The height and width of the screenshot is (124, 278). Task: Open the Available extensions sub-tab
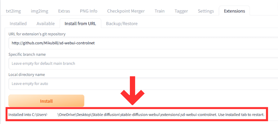tap(46, 24)
